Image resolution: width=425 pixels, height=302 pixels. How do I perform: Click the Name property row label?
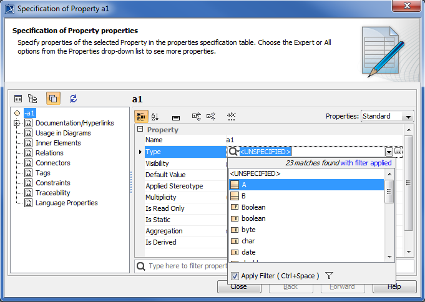pos(154,140)
